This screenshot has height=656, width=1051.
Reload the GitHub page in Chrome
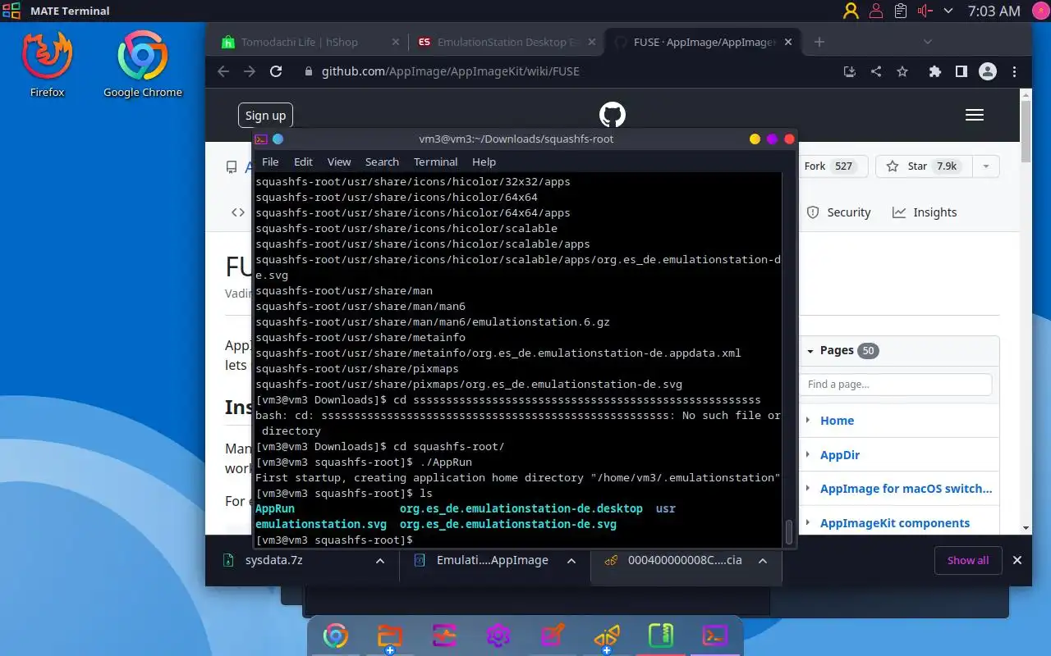point(276,71)
